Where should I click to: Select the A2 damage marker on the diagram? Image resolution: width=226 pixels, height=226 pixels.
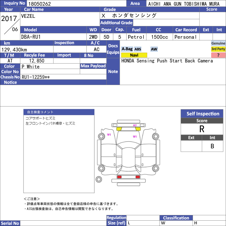135,125
